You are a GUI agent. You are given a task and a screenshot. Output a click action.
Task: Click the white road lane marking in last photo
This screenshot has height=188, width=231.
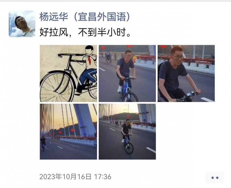tap(151, 150)
